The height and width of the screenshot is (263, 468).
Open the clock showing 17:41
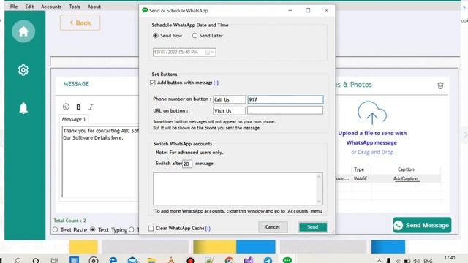(x=450, y=258)
